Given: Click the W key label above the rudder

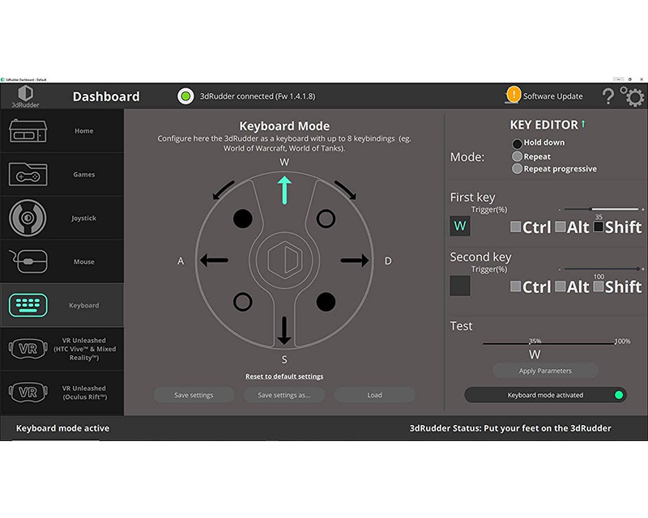Looking at the screenshot, I should (x=284, y=162).
